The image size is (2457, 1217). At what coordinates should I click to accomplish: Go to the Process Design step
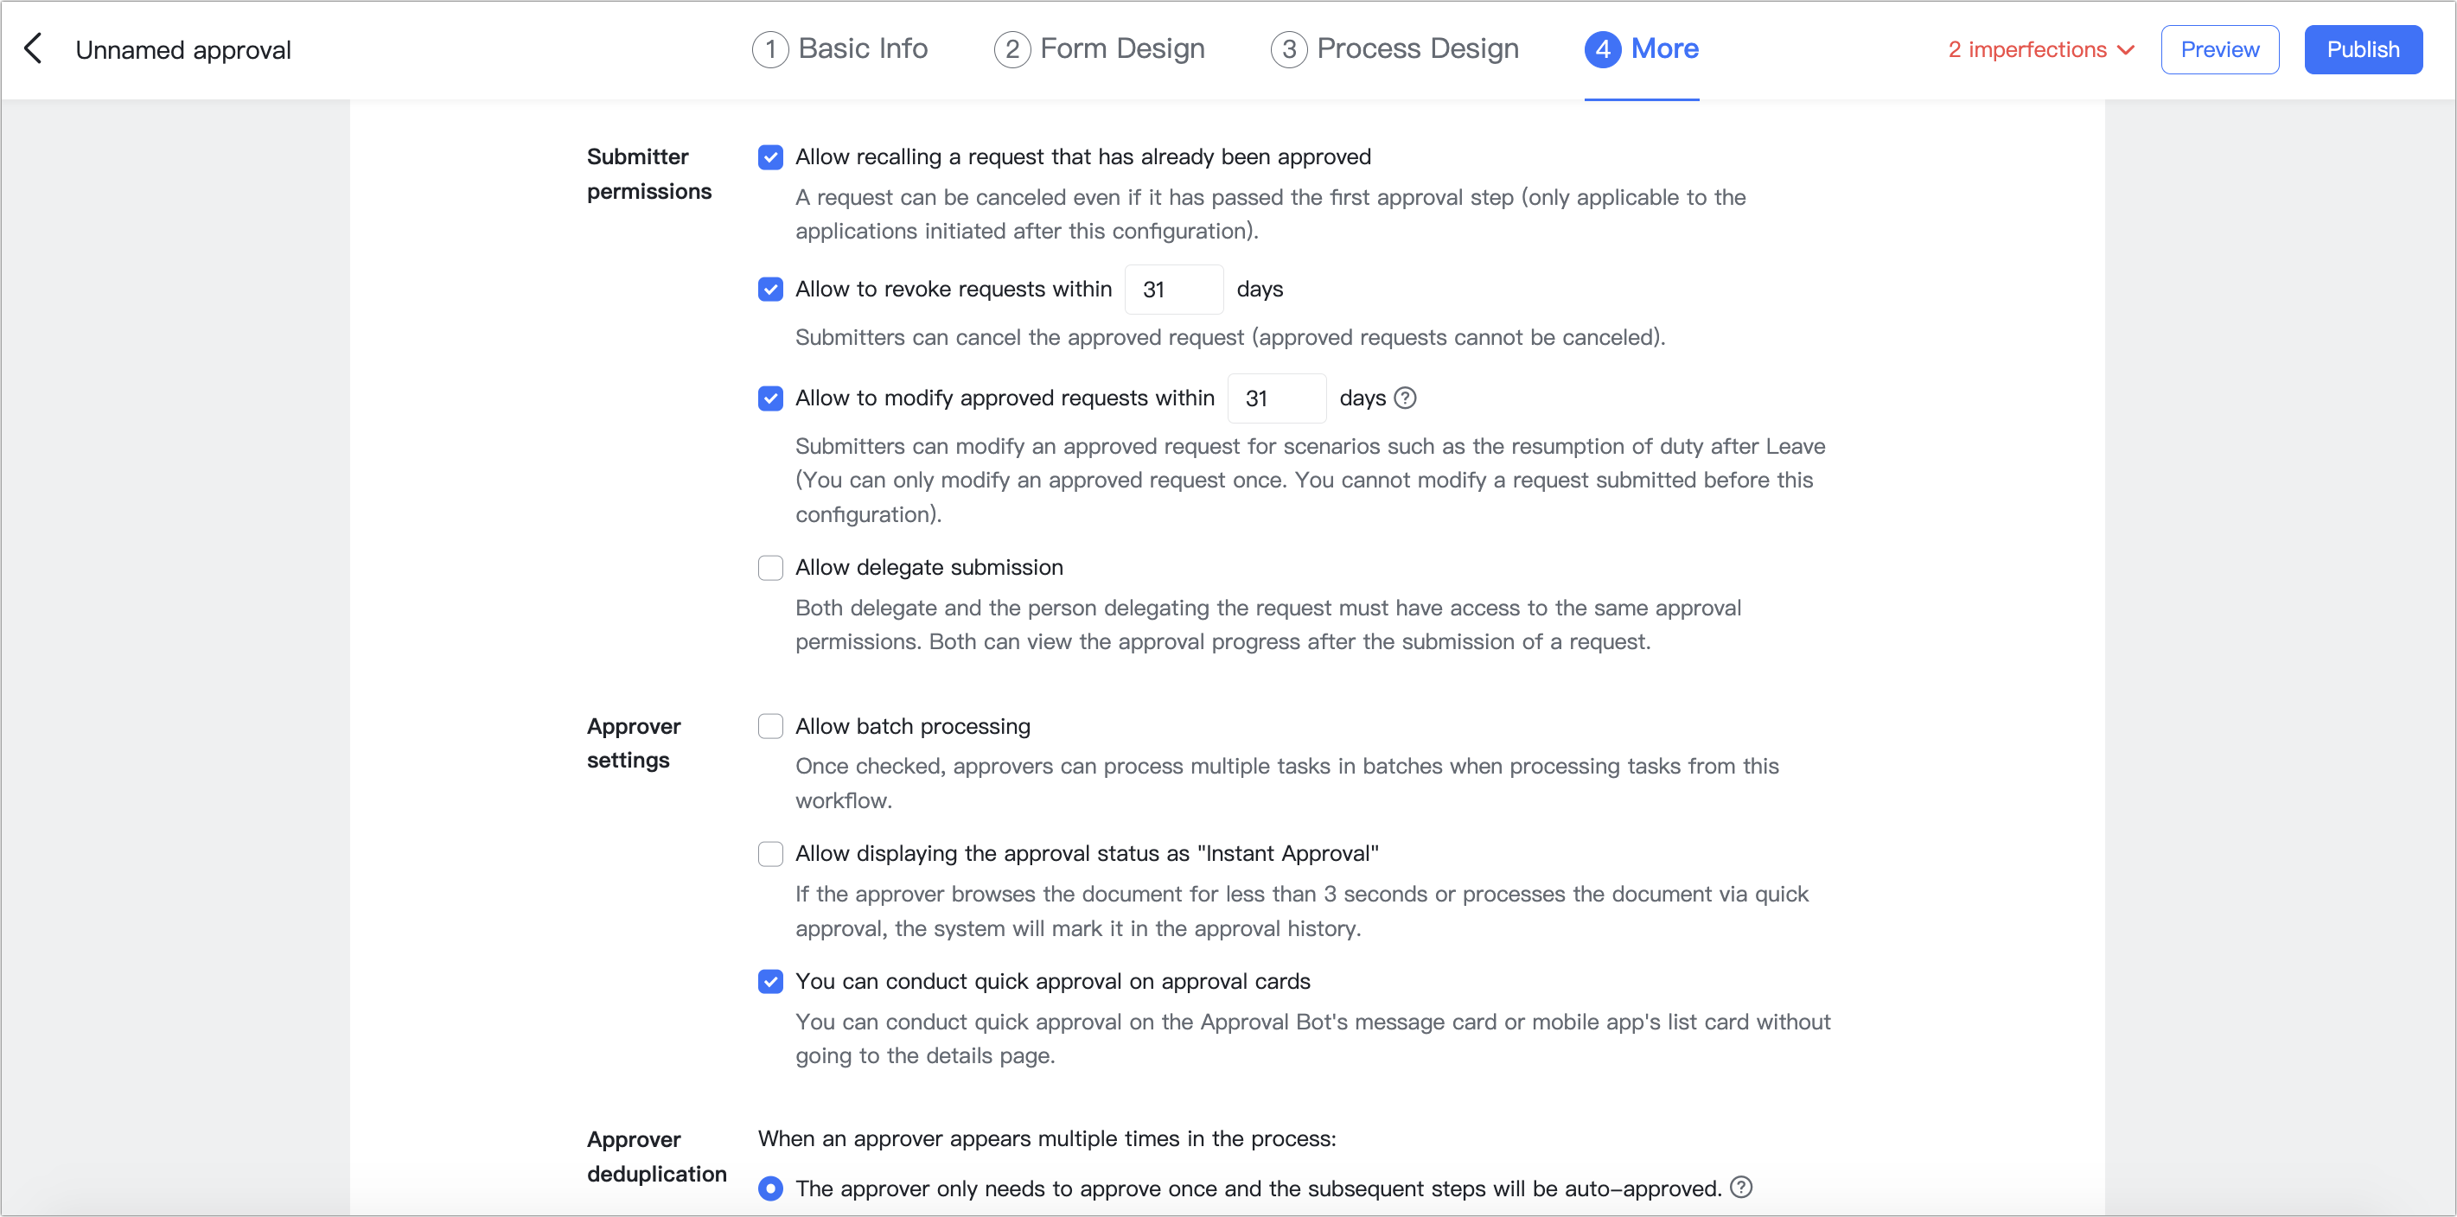[x=1394, y=48]
